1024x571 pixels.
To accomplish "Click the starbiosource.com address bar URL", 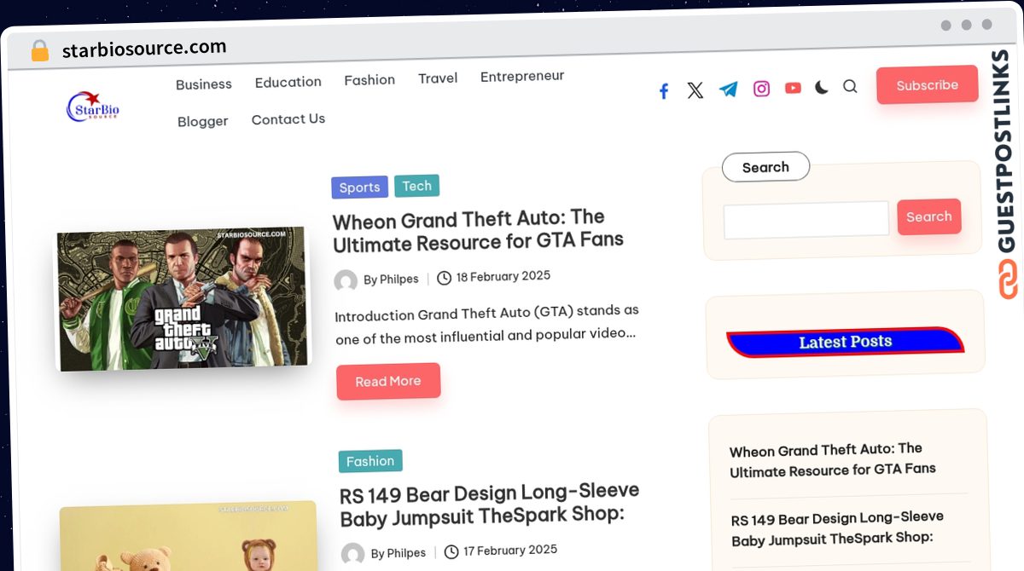I will (x=144, y=49).
